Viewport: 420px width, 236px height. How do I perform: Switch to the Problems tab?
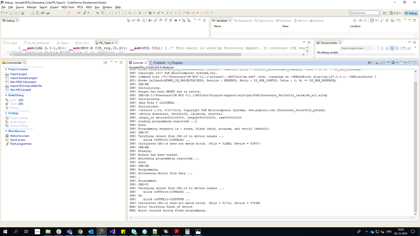click(158, 63)
